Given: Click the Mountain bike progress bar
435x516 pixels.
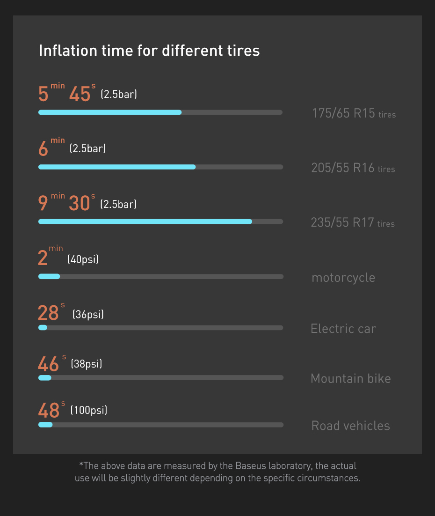Looking at the screenshot, I should tap(160, 377).
